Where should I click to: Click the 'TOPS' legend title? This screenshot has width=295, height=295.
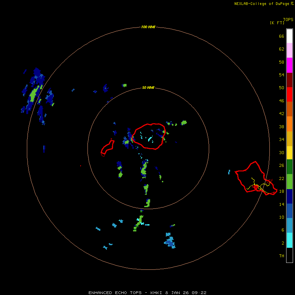[x=288, y=20]
